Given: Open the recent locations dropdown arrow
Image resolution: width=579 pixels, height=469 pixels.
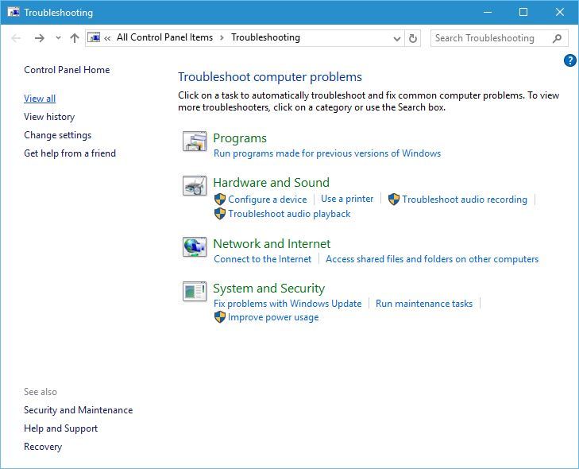Looking at the screenshot, I should (x=58, y=37).
